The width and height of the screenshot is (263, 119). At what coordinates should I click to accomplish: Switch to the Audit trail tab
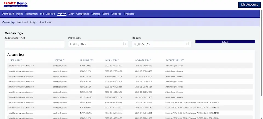click(x=22, y=22)
